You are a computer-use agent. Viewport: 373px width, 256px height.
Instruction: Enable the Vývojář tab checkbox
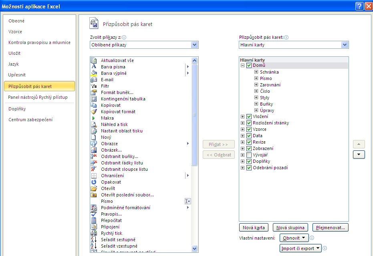(x=249, y=155)
